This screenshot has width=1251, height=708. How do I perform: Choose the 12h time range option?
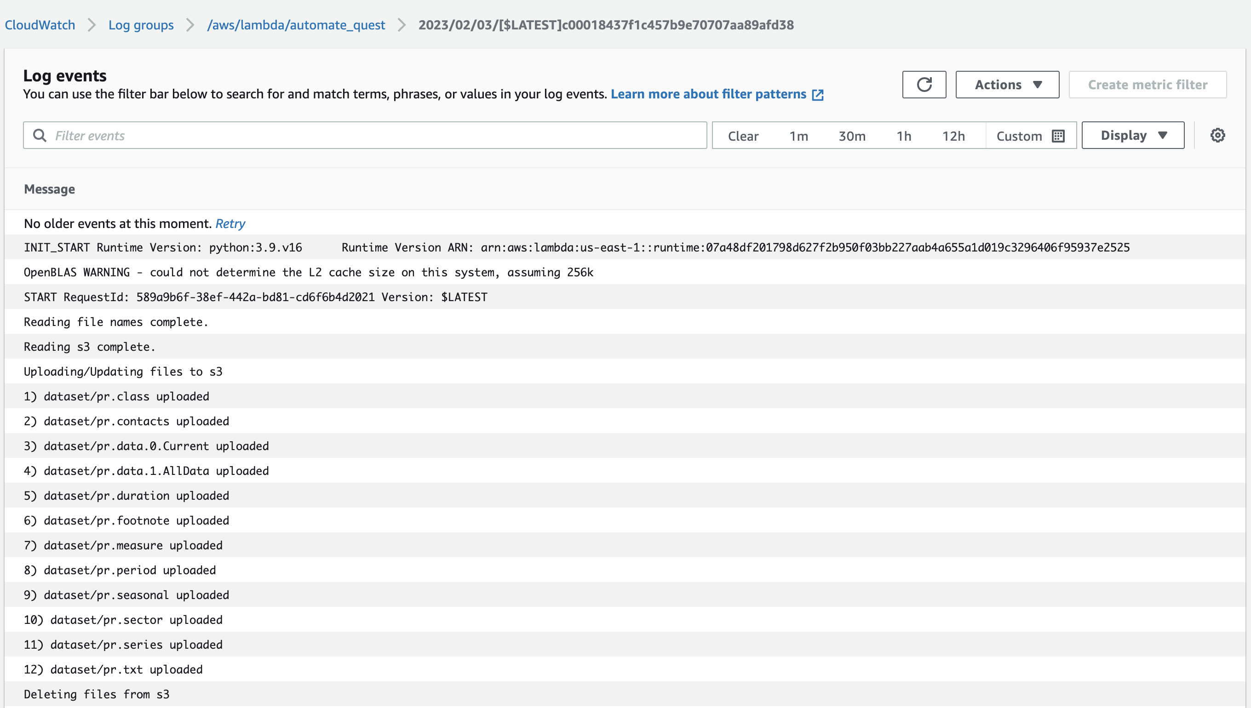tap(953, 136)
